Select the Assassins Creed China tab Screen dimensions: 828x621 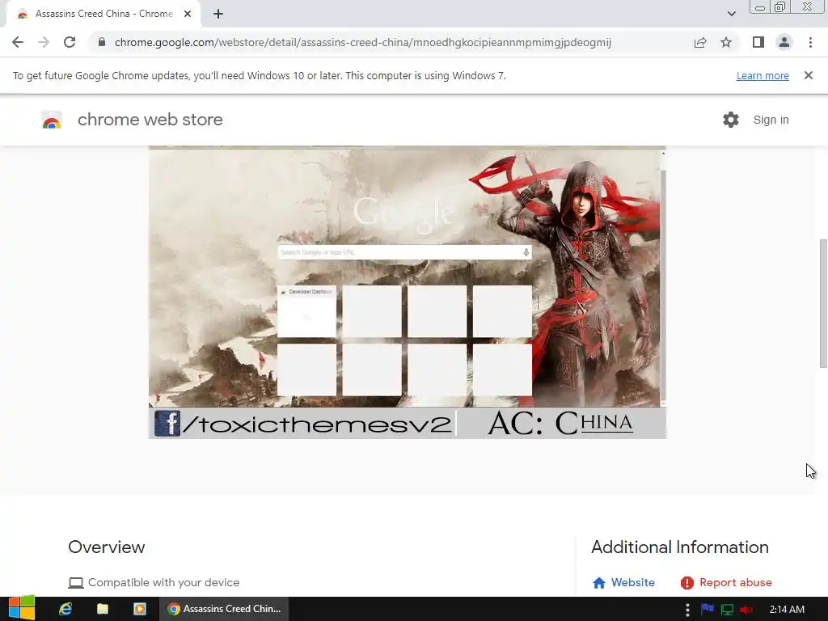click(x=103, y=14)
